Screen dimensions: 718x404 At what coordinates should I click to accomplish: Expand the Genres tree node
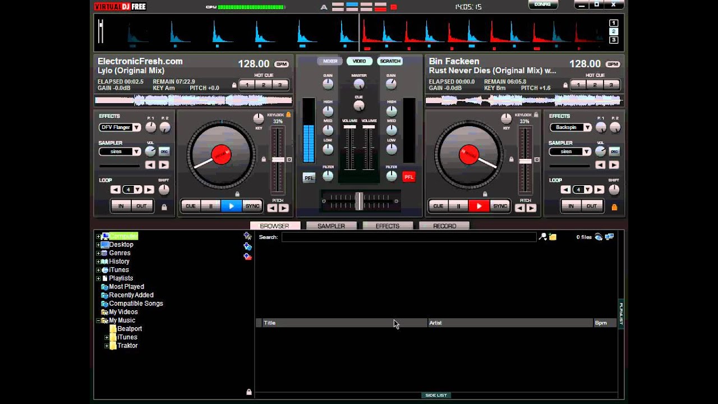point(98,253)
